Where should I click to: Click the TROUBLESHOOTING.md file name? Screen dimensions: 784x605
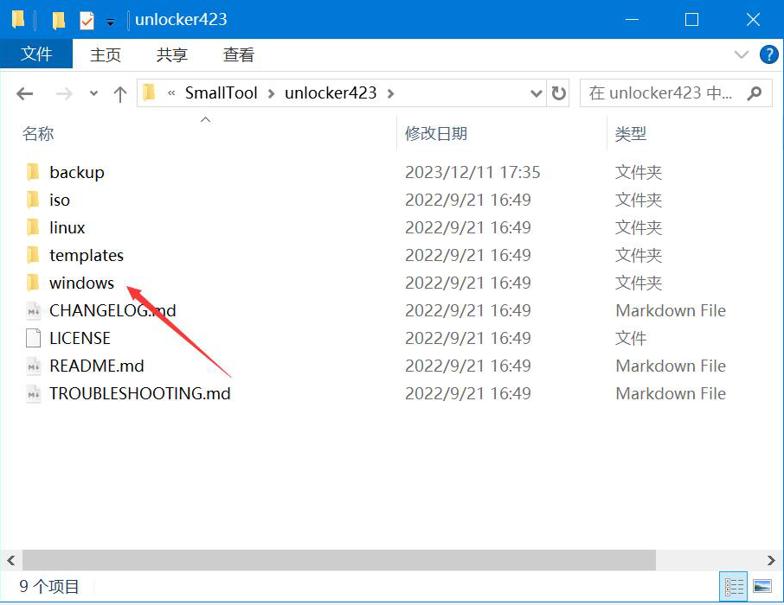click(x=140, y=393)
